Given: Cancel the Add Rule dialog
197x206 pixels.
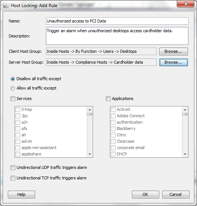Looking at the screenshot, I should pos(176,194).
